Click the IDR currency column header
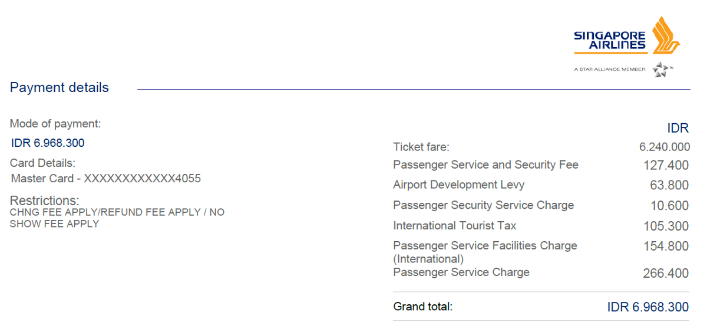The width and height of the screenshot is (707, 332). coord(678,129)
